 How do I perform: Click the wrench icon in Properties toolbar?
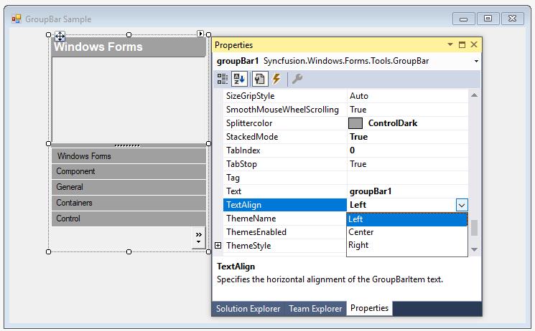297,79
